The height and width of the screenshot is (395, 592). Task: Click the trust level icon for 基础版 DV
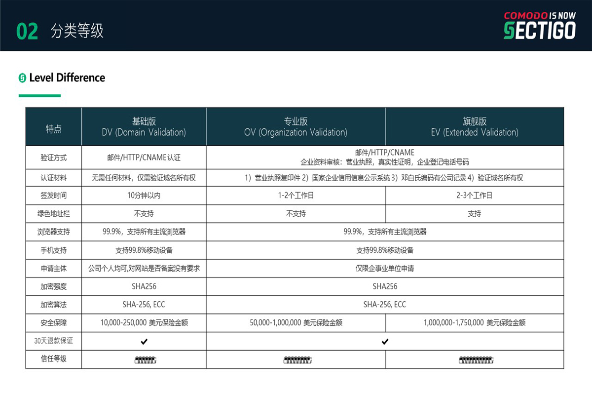[145, 360]
